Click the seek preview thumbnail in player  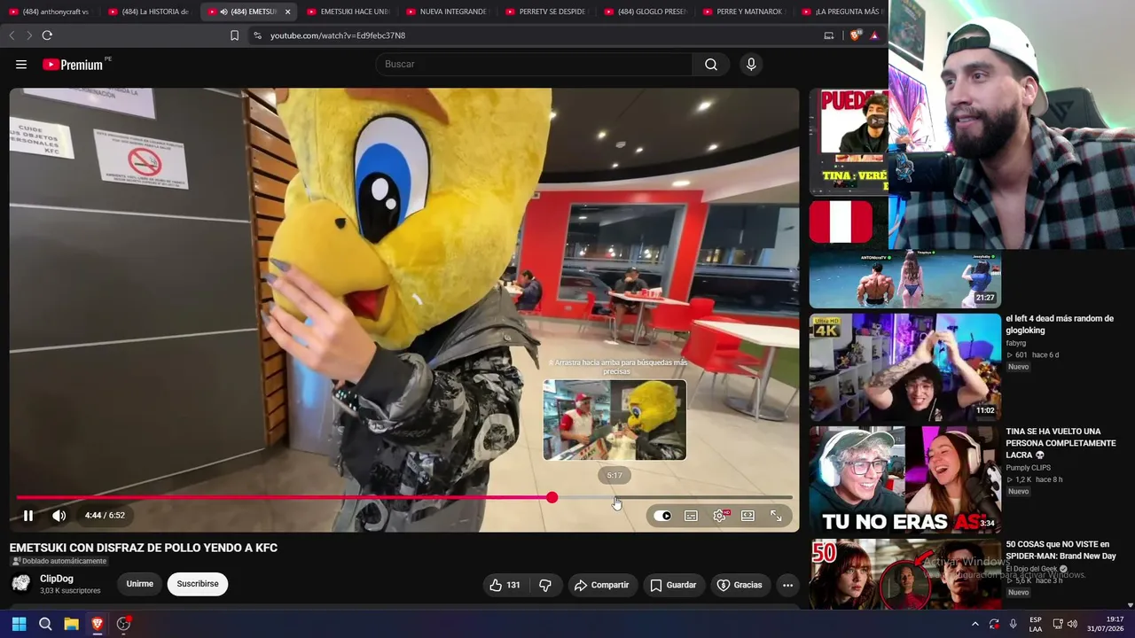pyautogui.click(x=614, y=420)
